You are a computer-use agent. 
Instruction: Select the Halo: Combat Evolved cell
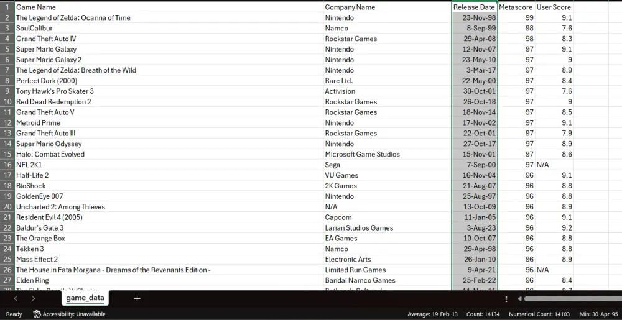[169, 155]
